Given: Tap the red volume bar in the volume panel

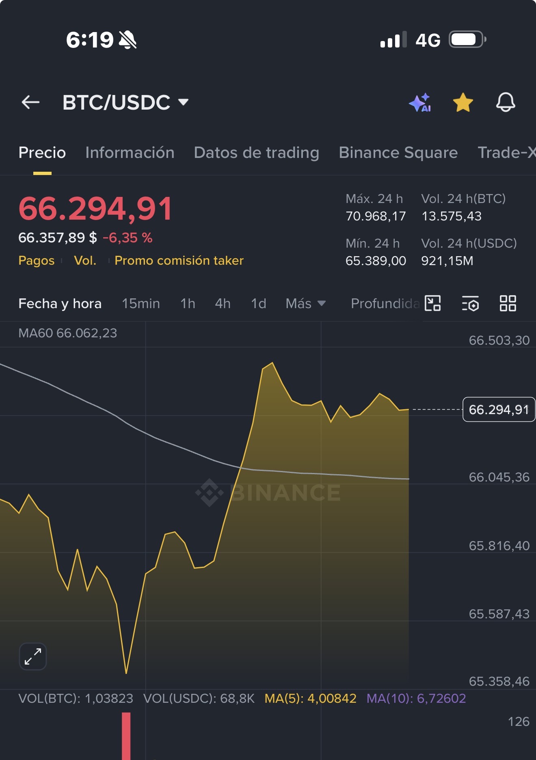Looking at the screenshot, I should point(126,736).
